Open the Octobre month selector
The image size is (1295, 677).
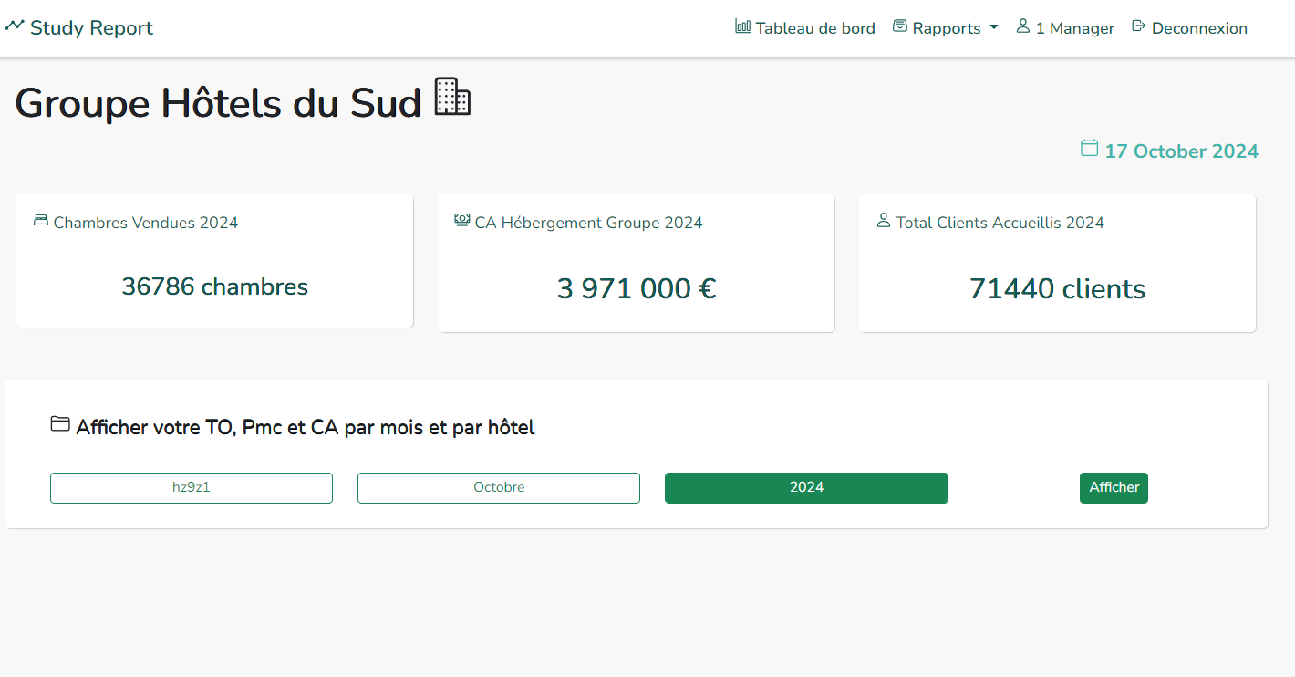(499, 488)
